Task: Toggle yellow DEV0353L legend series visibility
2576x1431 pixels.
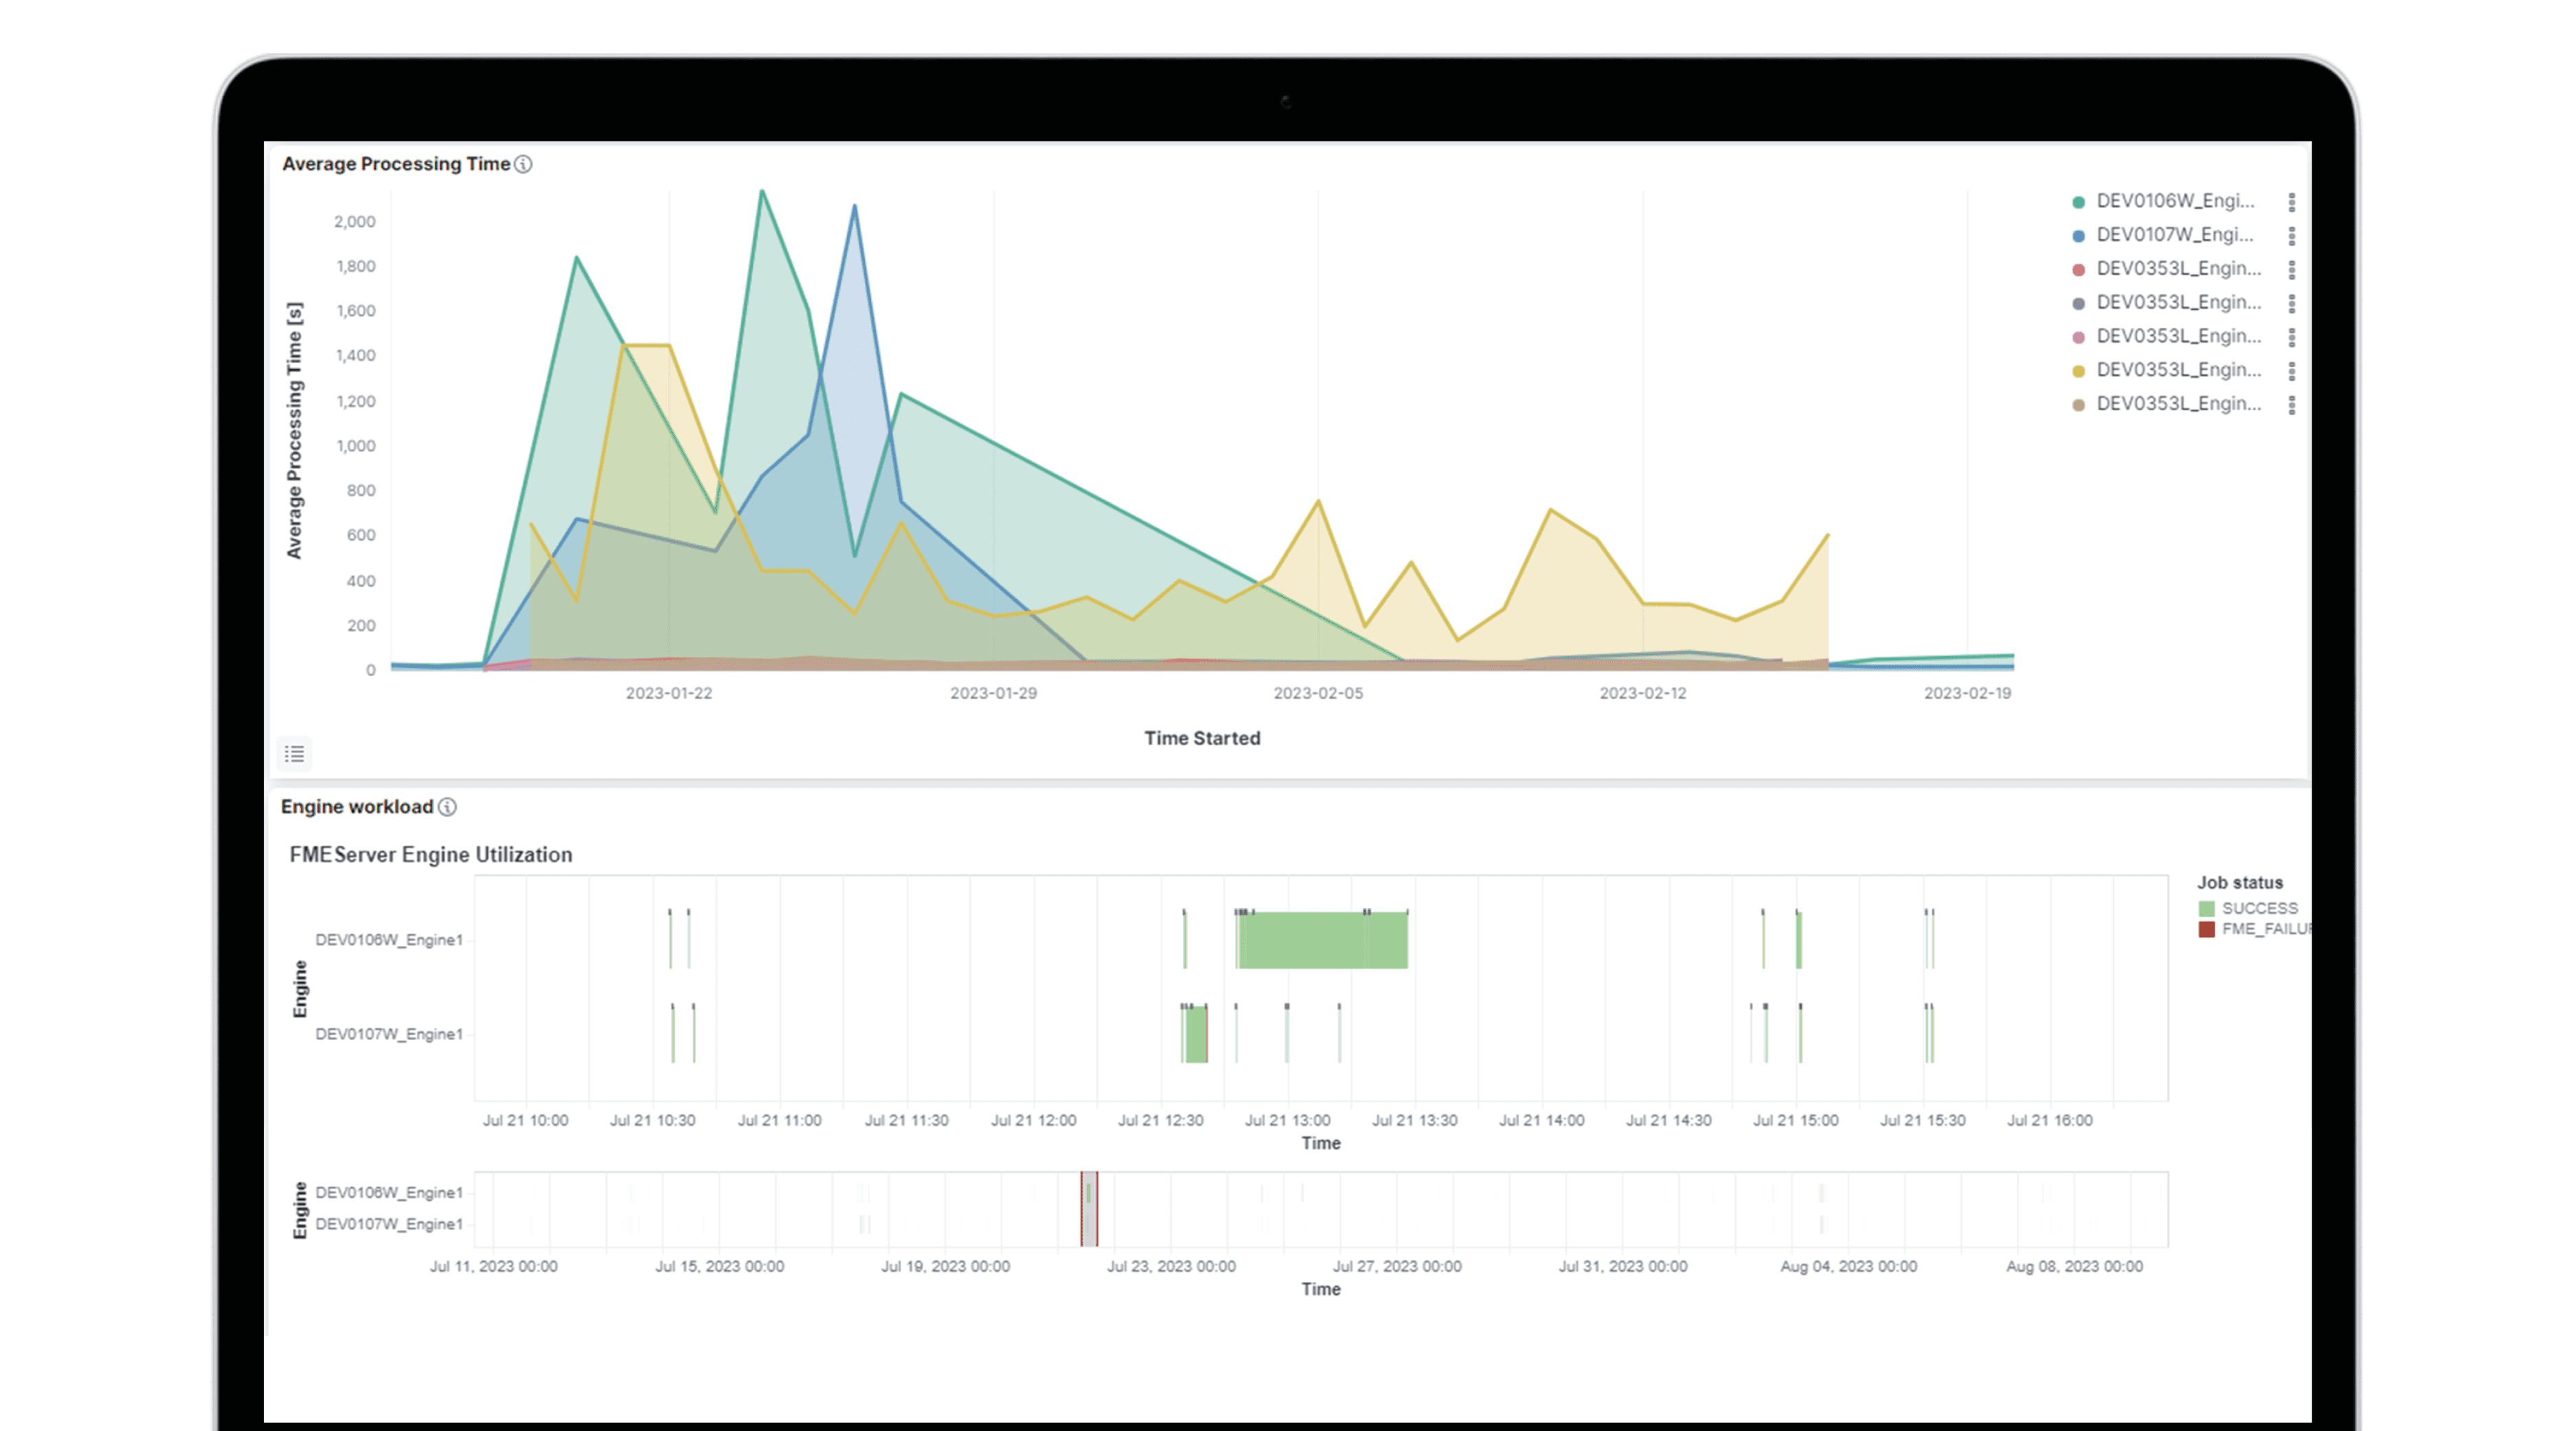Action: pos(2178,370)
